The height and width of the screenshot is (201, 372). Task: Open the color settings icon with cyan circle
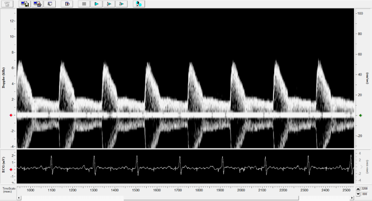point(139,4)
